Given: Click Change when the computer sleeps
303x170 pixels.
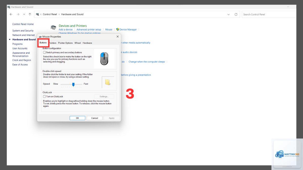Looking at the screenshot, I should tap(147, 62).
